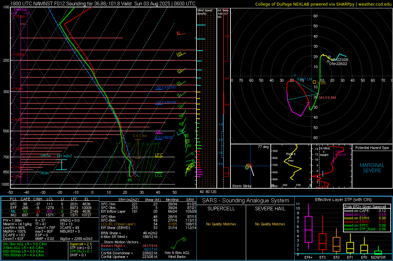Click the Theta-E v. Pres inset title
This screenshot has height=261, width=393.
[x=291, y=157]
